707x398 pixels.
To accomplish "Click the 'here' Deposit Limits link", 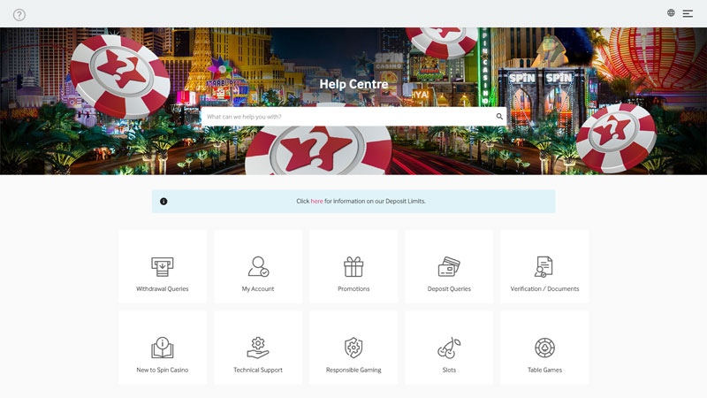I will pos(316,202).
